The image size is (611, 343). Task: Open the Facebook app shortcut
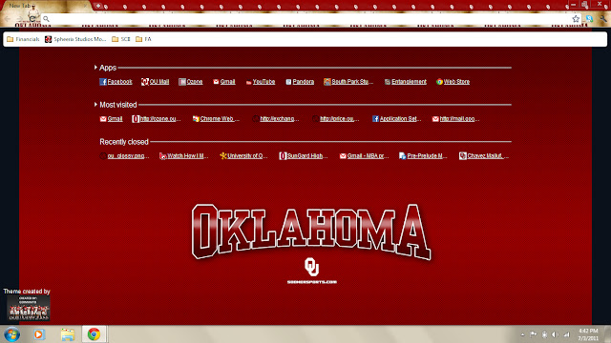116,82
